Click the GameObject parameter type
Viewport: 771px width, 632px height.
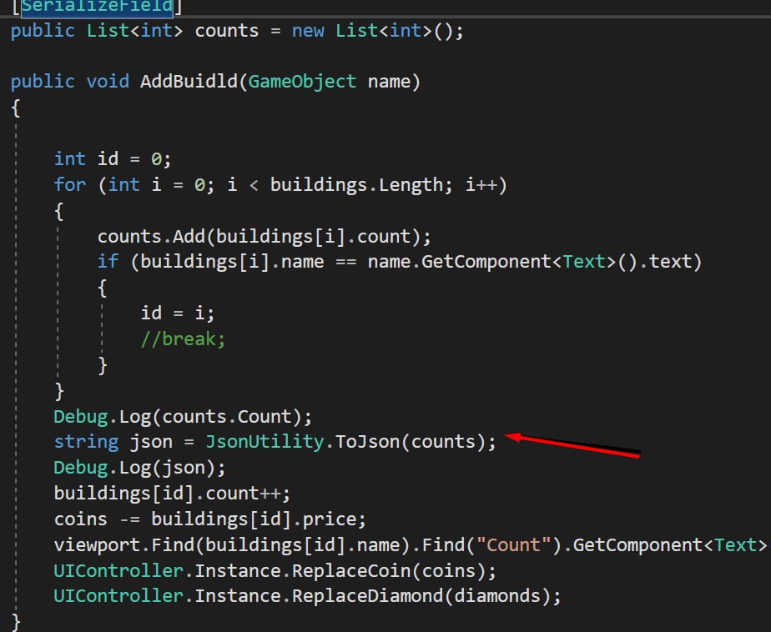click(x=302, y=82)
